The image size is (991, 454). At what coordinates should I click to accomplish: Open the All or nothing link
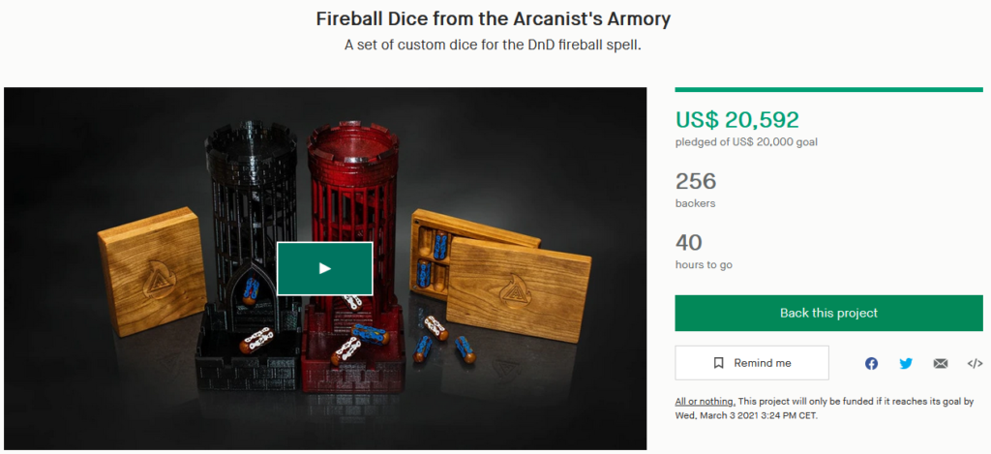705,402
